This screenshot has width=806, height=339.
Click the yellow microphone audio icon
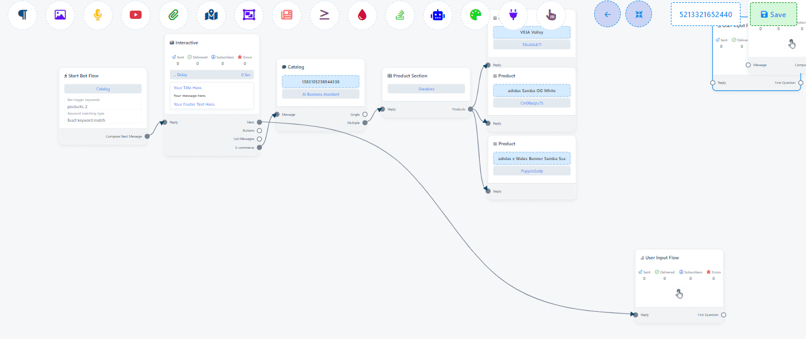(x=98, y=15)
